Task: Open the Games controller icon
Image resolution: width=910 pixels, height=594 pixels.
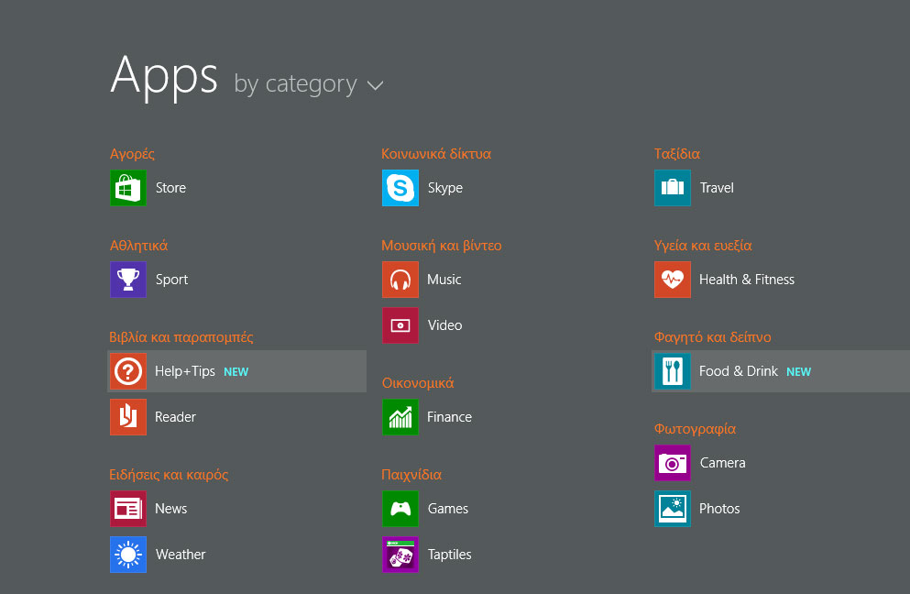Action: click(400, 509)
